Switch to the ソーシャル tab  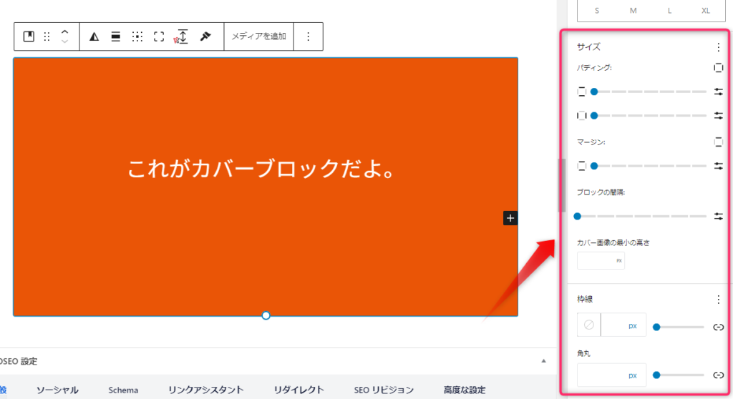click(57, 390)
